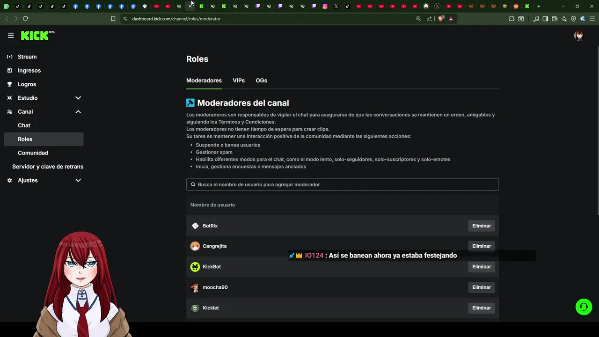Image resolution: width=599 pixels, height=337 pixels.
Task: Switch to the Moderadores tab
Action: click(204, 81)
